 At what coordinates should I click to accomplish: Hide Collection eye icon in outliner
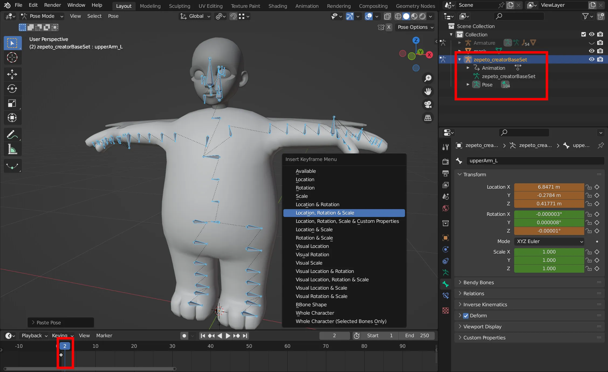[x=592, y=34]
